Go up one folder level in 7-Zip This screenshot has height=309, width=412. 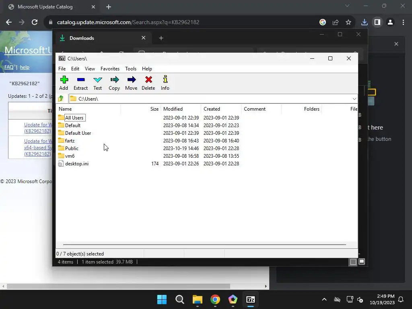pos(61,99)
